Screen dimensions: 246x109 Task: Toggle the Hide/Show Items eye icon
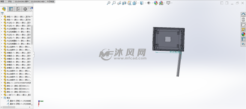coord(148,3)
